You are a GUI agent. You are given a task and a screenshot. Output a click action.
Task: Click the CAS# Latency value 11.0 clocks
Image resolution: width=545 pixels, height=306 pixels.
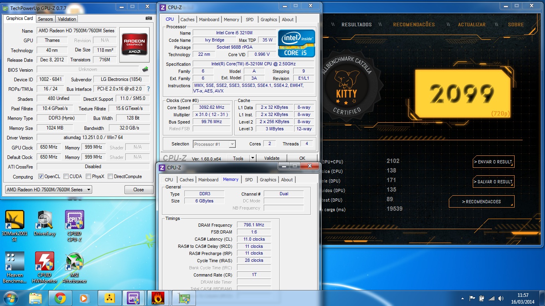(x=254, y=239)
